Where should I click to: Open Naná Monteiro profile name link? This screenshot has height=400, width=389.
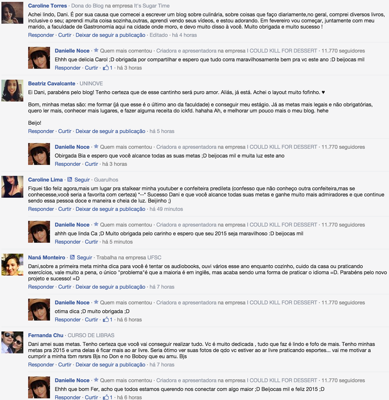pyautogui.click(x=47, y=258)
